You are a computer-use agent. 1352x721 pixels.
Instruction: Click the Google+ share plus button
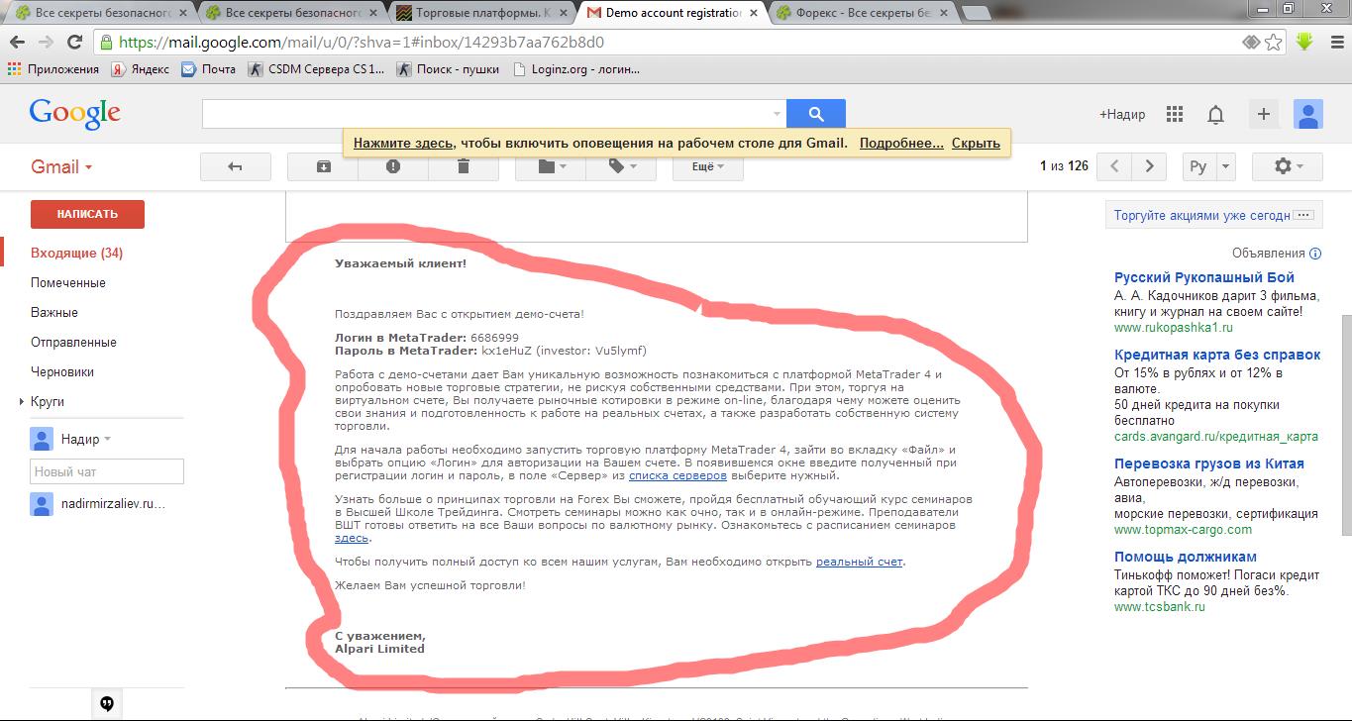pos(1263,114)
